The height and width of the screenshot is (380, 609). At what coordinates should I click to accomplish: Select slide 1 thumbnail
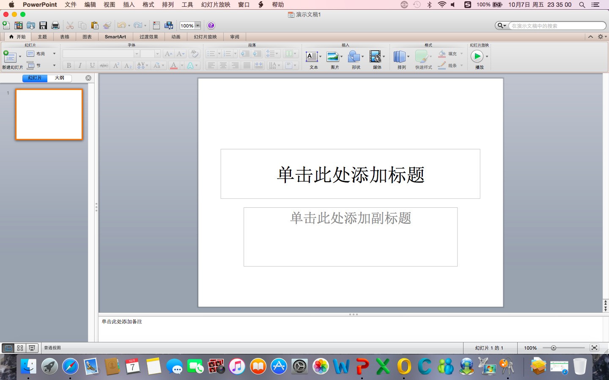[49, 114]
